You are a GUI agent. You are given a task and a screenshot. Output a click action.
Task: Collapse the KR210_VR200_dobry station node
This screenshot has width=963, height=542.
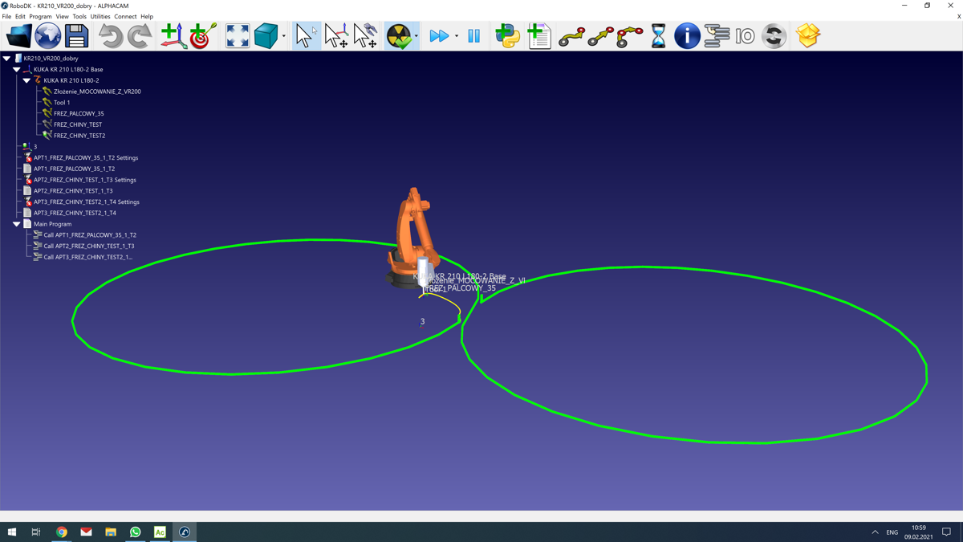click(x=6, y=59)
